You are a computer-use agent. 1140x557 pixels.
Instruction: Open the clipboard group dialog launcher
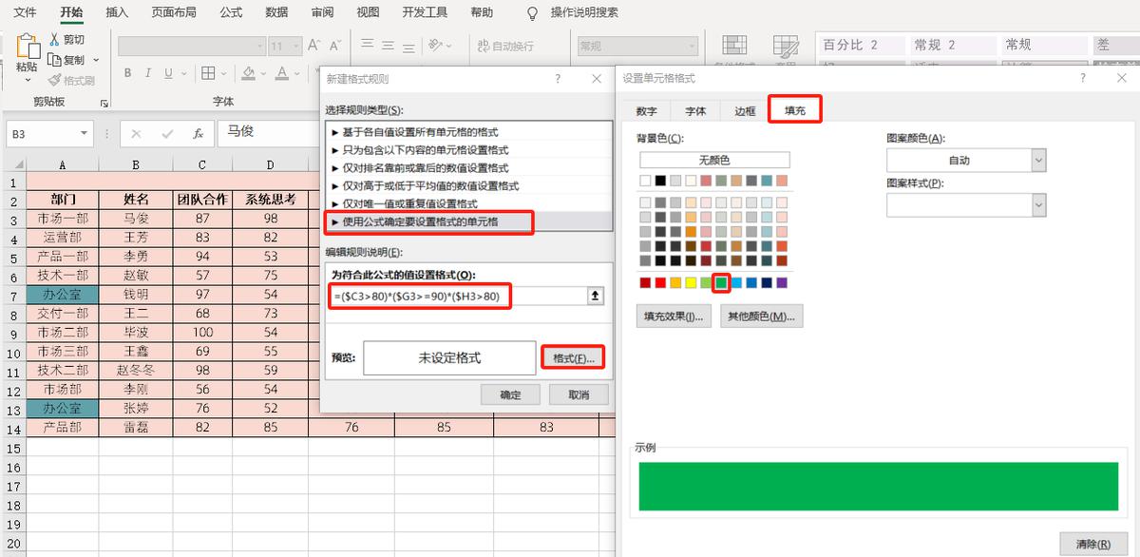(104, 103)
